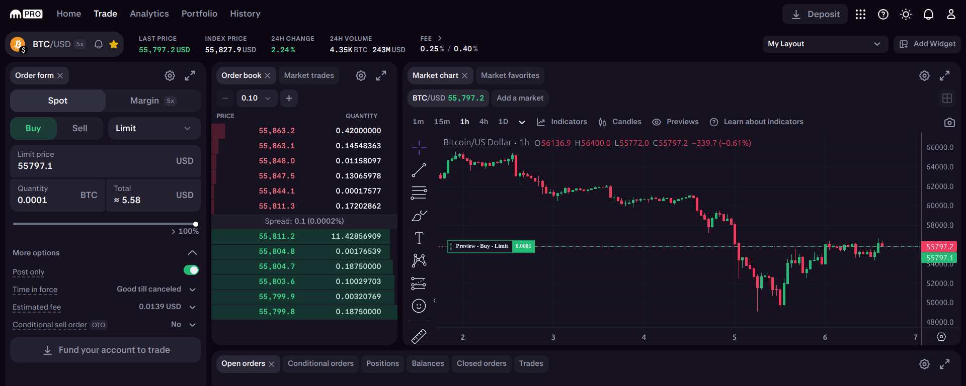Viewport: 966px width, 386px height.
Task: Expand more chart intervals chevron
Action: click(x=522, y=122)
